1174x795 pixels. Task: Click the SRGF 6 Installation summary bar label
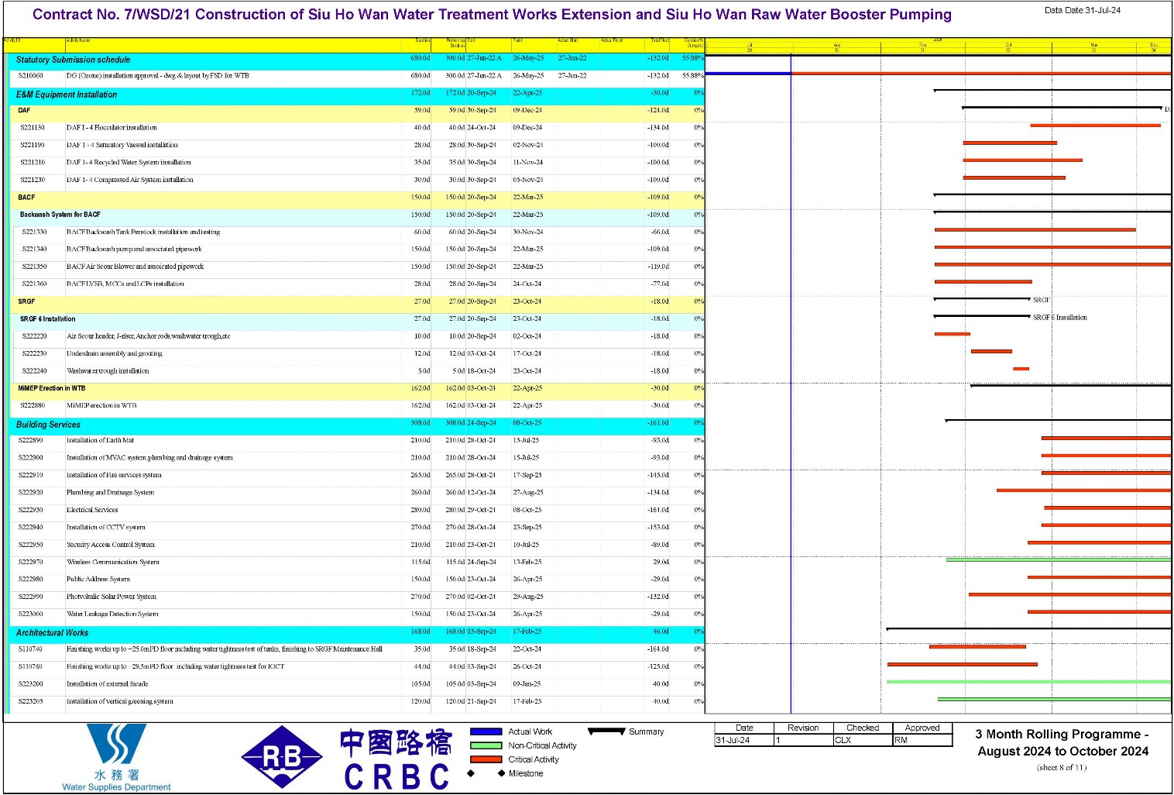[1060, 318]
